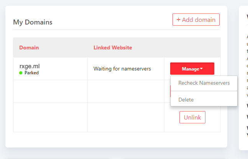Click the rxge.ml domain name
The image size is (248, 159).
(x=30, y=66)
